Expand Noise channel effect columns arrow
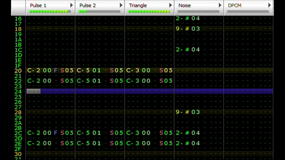The height and width of the screenshot is (160, 285). [220, 5]
